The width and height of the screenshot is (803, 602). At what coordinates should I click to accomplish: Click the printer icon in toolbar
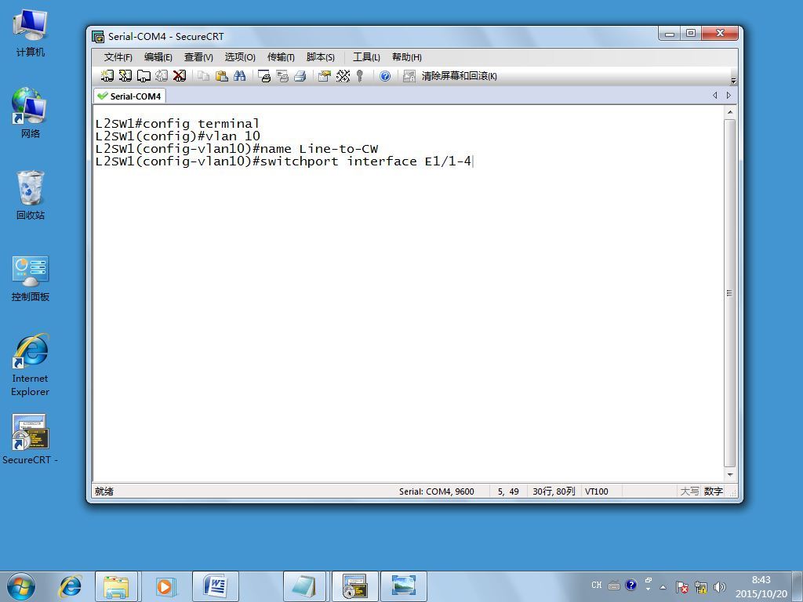(300, 76)
